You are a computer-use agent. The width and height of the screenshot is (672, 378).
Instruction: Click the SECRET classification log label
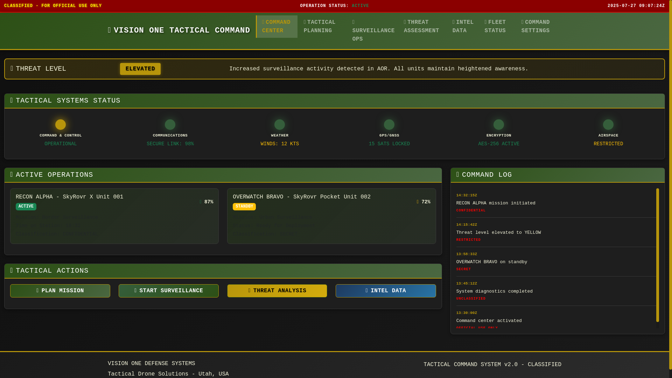(x=463, y=269)
